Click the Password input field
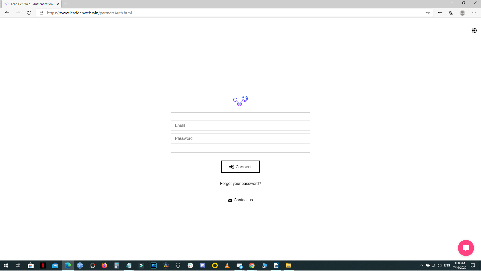Viewport: 481px width, 271px height. click(240, 138)
